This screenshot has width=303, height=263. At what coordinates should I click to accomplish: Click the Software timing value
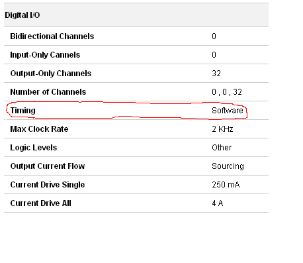tap(228, 111)
